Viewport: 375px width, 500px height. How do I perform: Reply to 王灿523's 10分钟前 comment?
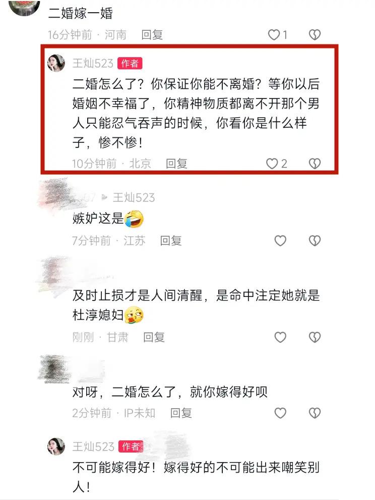click(176, 164)
